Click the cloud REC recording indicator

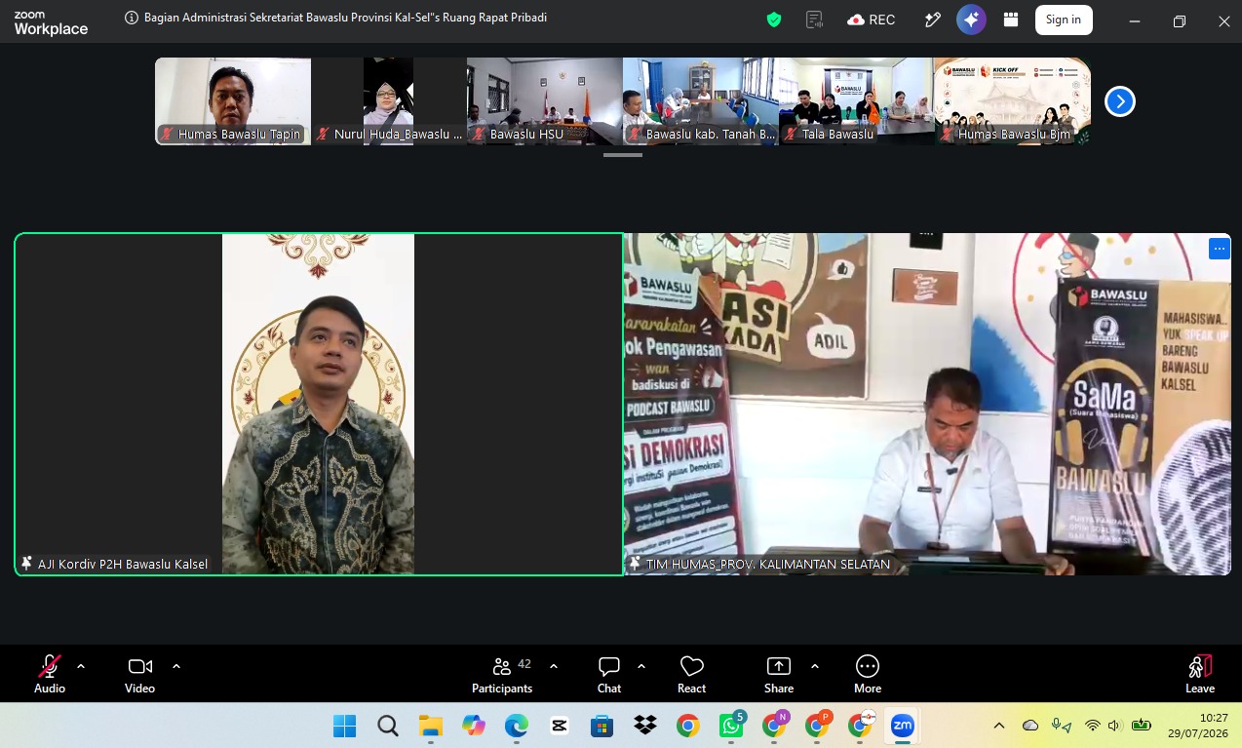(871, 20)
